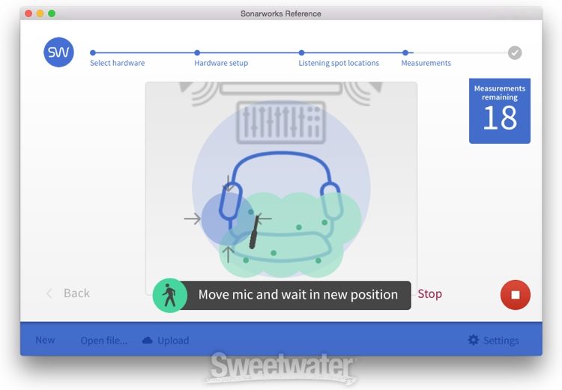Click the microphone icon in diagram
The image size is (562, 390).
pos(254,232)
